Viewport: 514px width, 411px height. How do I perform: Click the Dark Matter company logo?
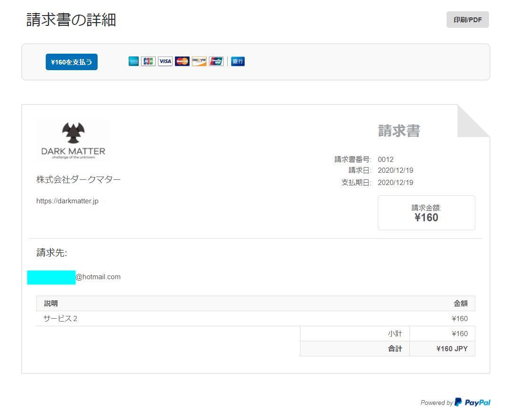(73, 140)
